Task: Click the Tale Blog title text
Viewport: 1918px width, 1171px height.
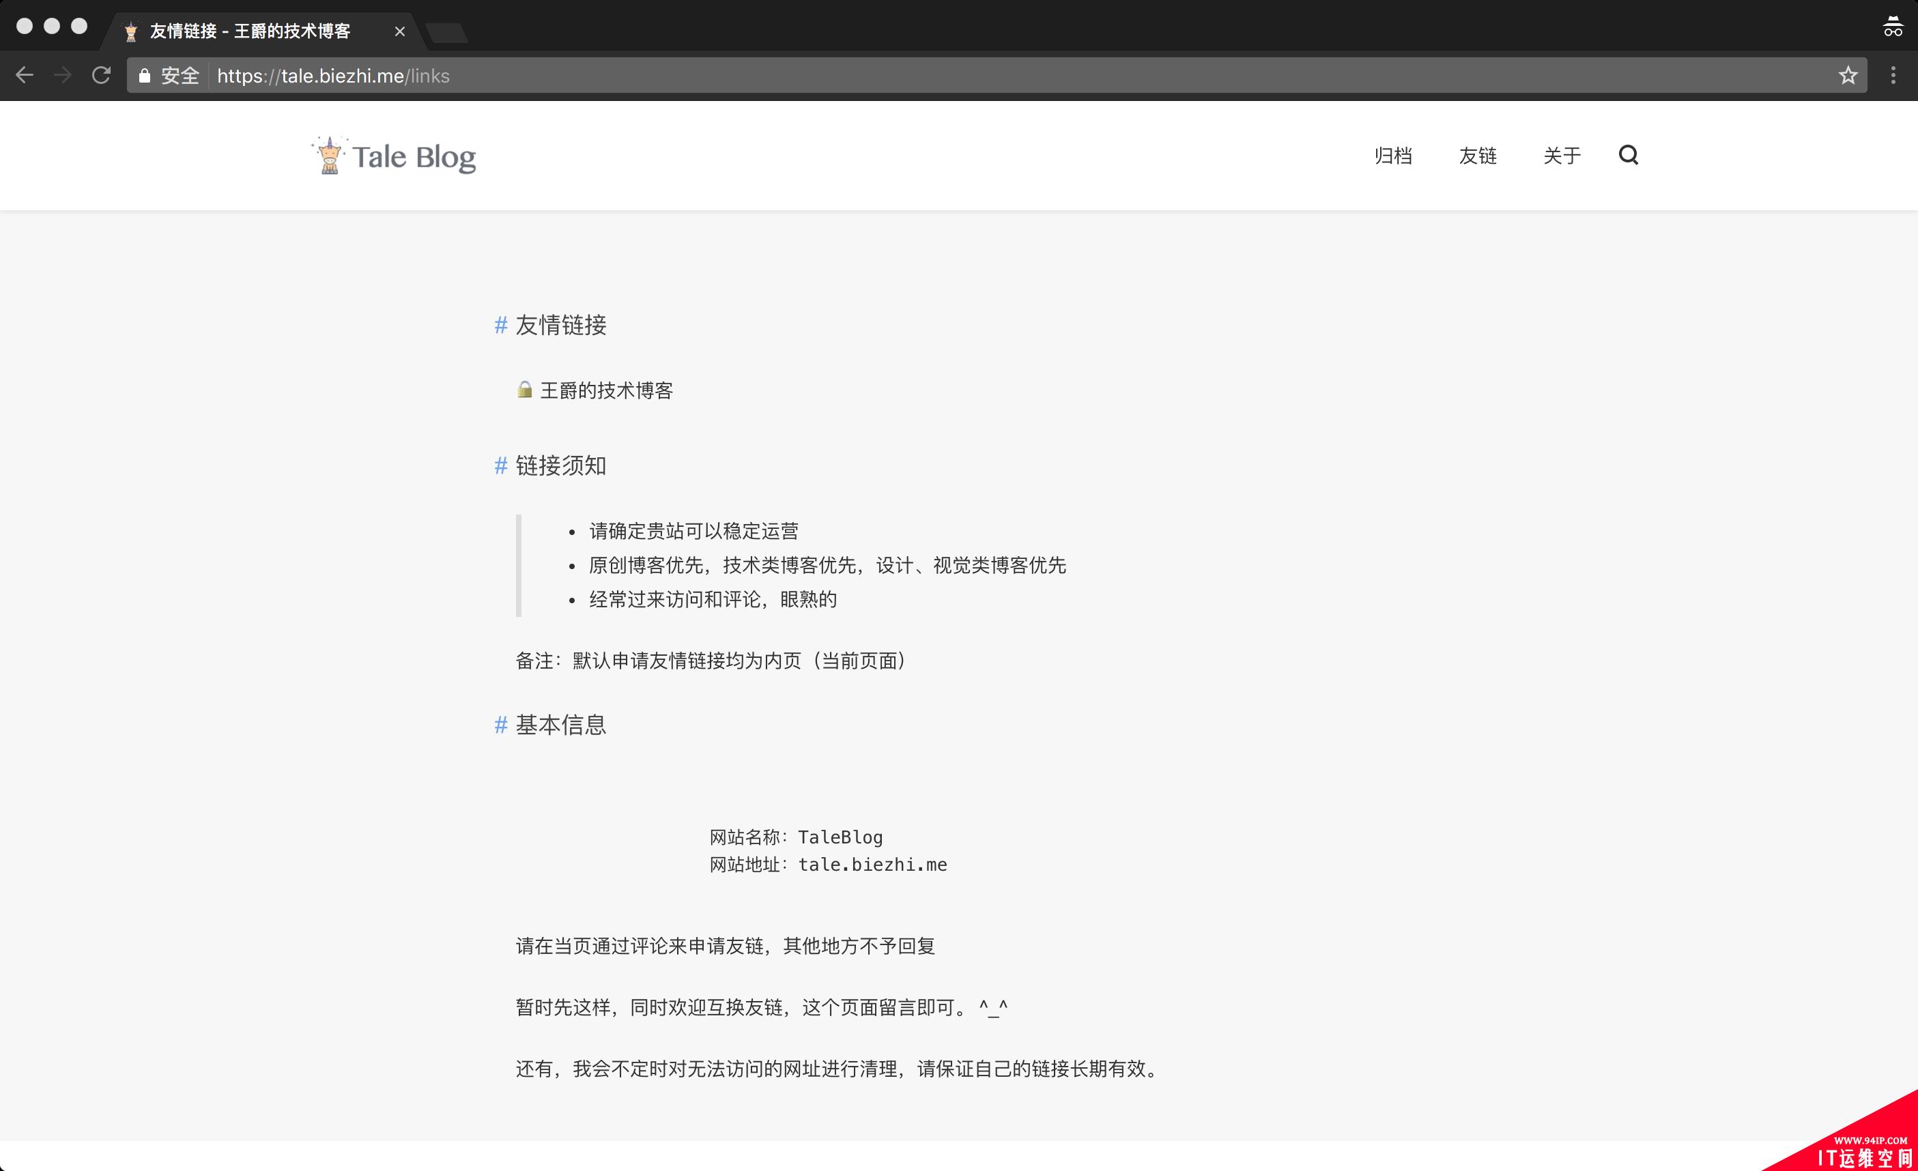Action: (414, 156)
